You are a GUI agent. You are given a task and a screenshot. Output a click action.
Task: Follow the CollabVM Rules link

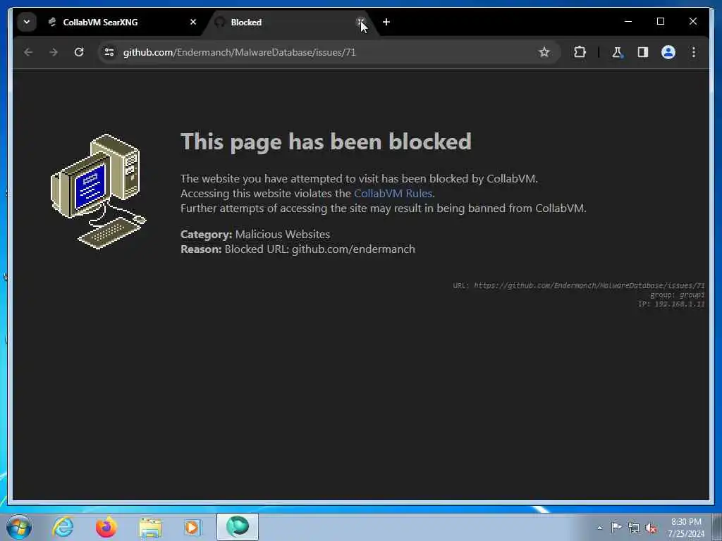pos(393,193)
